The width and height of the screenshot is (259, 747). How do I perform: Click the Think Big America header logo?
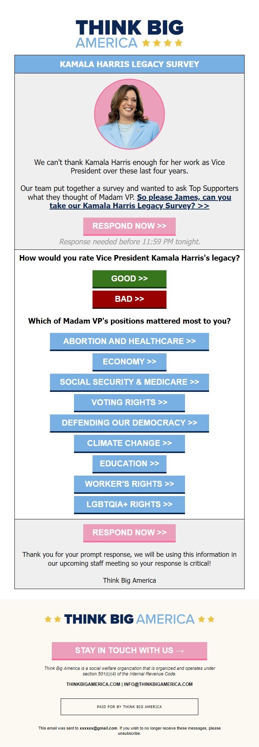pyautogui.click(x=129, y=34)
